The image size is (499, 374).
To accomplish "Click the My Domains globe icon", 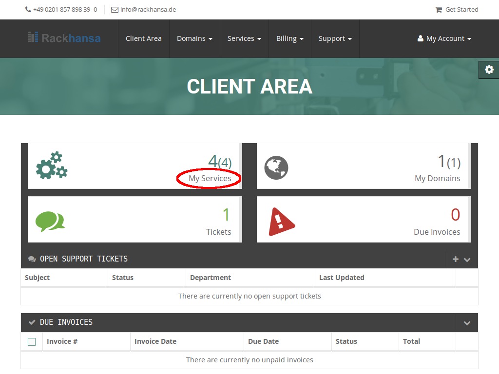I will point(276,168).
